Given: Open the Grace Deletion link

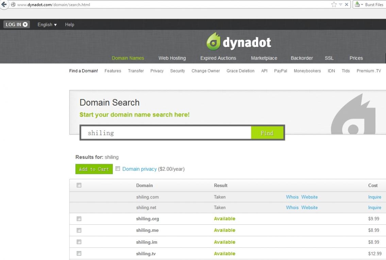Looking at the screenshot, I should point(240,71).
